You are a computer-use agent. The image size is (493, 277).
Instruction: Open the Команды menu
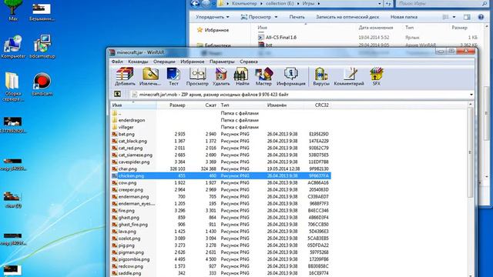pos(138,62)
